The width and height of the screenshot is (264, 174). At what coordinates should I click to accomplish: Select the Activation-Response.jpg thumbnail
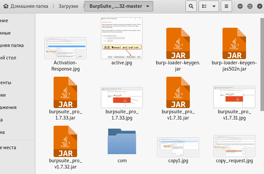tap(65, 48)
